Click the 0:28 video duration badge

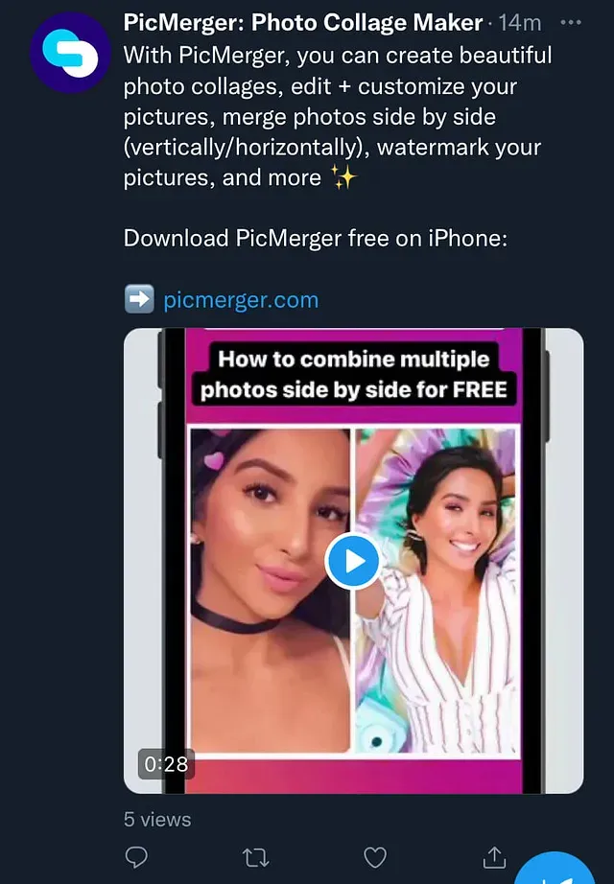click(166, 764)
